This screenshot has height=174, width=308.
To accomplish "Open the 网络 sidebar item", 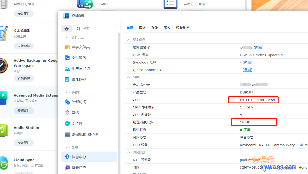I will (75, 113).
